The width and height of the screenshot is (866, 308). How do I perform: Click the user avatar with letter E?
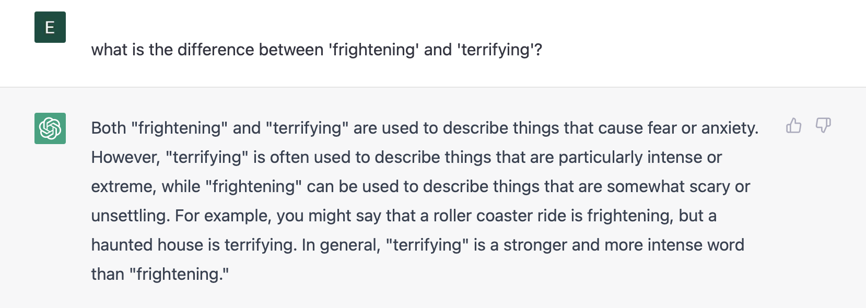pyautogui.click(x=50, y=27)
